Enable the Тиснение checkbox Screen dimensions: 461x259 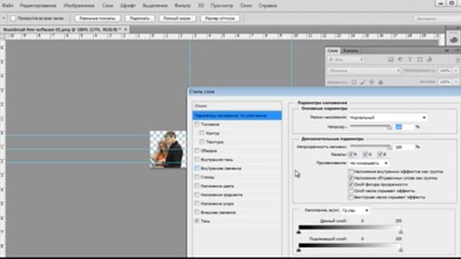click(x=197, y=124)
